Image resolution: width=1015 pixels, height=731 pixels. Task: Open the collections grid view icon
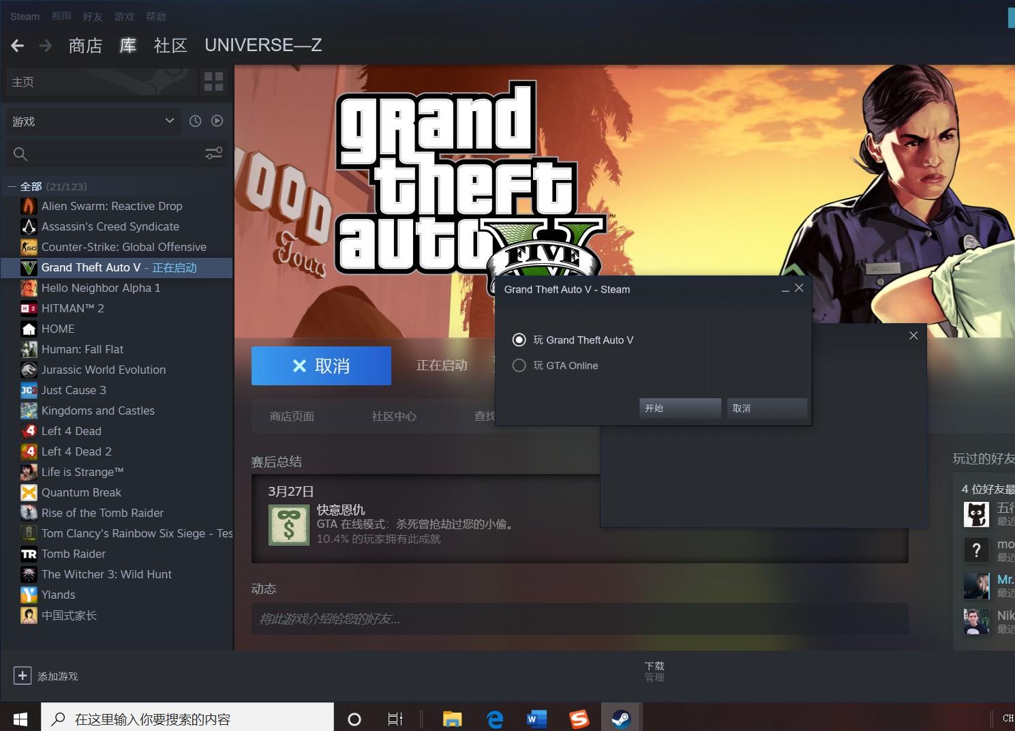(x=213, y=82)
